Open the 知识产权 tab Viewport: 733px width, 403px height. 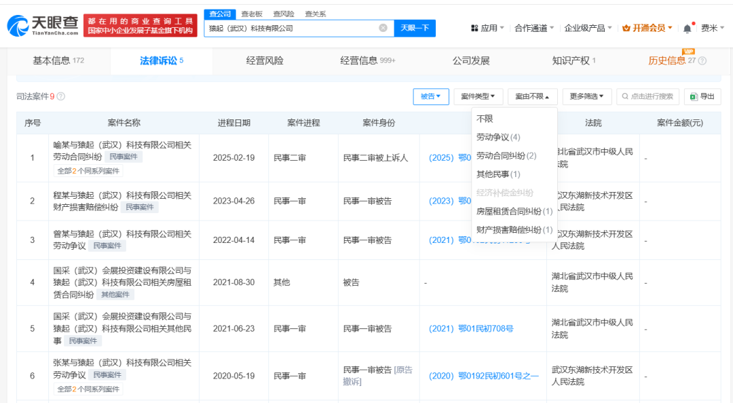[x=574, y=61]
